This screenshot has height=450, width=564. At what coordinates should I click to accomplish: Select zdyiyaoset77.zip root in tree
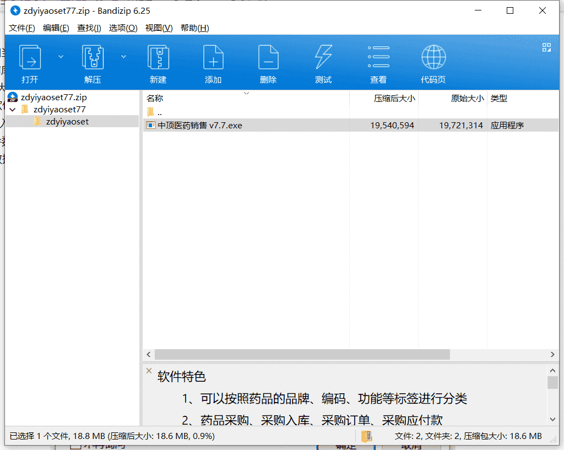pyautogui.click(x=53, y=97)
